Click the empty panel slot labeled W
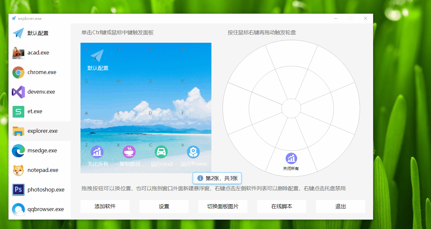The height and width of the screenshot is (229, 431). [129, 92]
